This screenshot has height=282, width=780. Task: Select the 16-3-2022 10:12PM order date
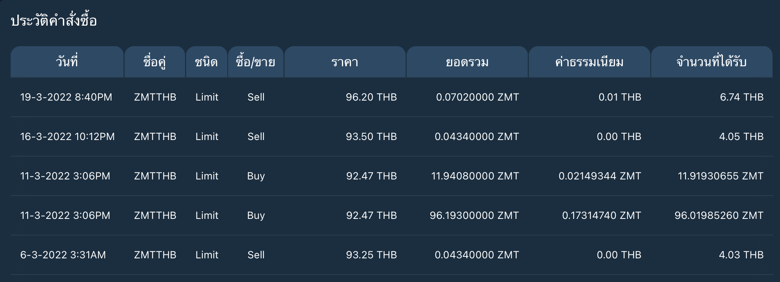pyautogui.click(x=67, y=136)
